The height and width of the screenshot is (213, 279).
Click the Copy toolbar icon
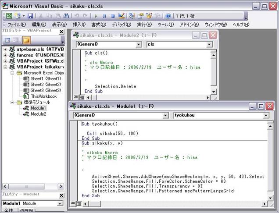pyautogui.click(x=49, y=16)
